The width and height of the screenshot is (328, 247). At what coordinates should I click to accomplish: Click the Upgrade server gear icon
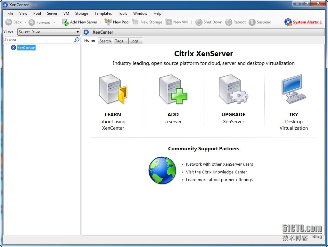coord(234,89)
